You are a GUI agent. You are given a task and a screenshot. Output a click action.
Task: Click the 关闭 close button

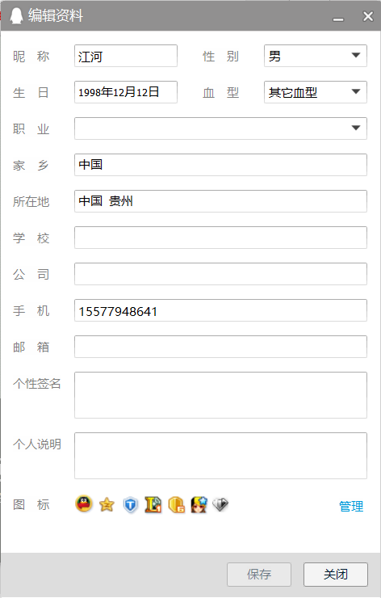pyautogui.click(x=336, y=574)
